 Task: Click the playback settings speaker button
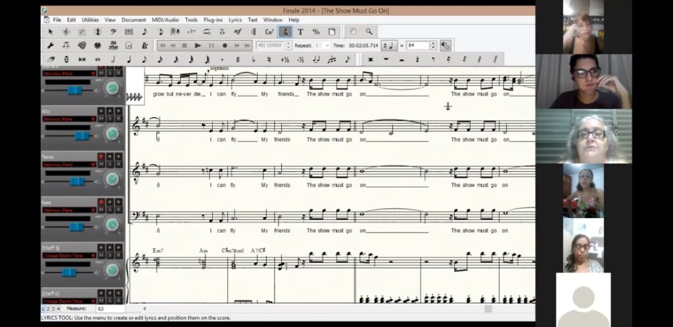pyautogui.click(x=446, y=45)
